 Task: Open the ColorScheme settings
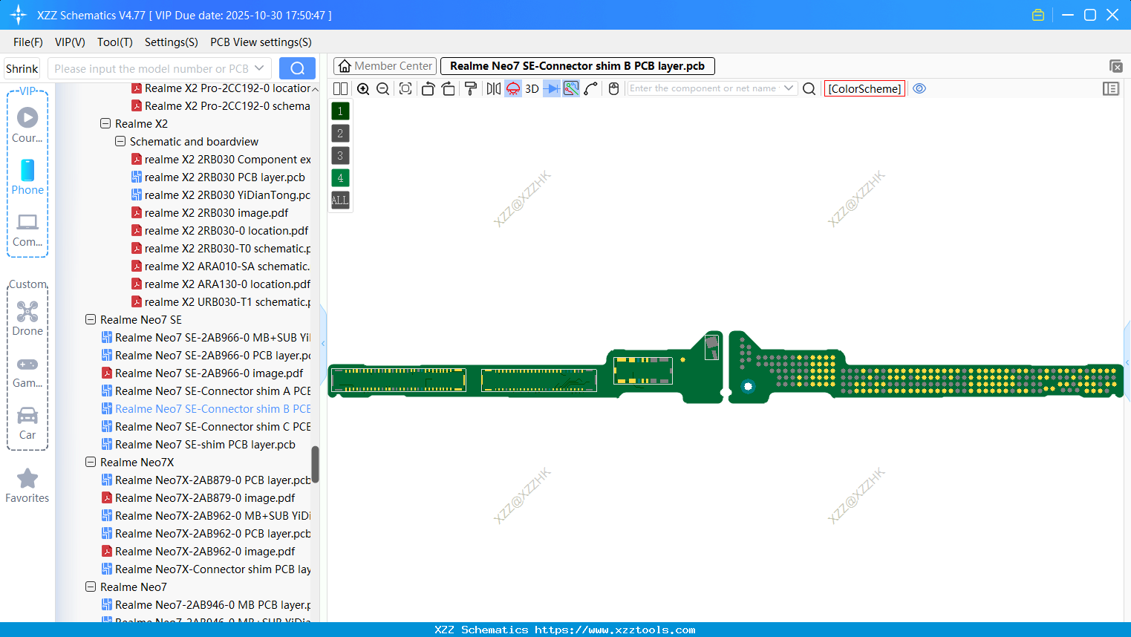pyautogui.click(x=864, y=89)
